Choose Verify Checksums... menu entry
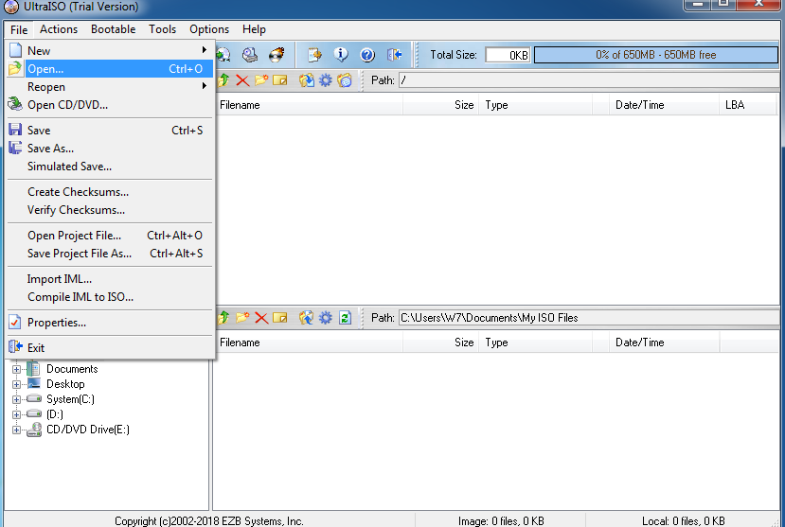The height and width of the screenshot is (527, 785). click(x=110, y=209)
